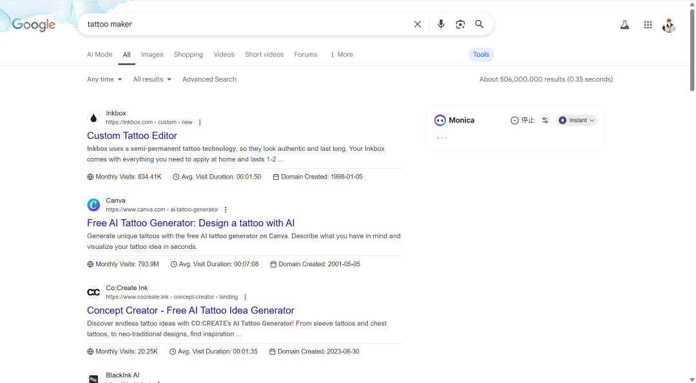Open Custom Tattoo Editor result
696x383 pixels.
pos(132,135)
